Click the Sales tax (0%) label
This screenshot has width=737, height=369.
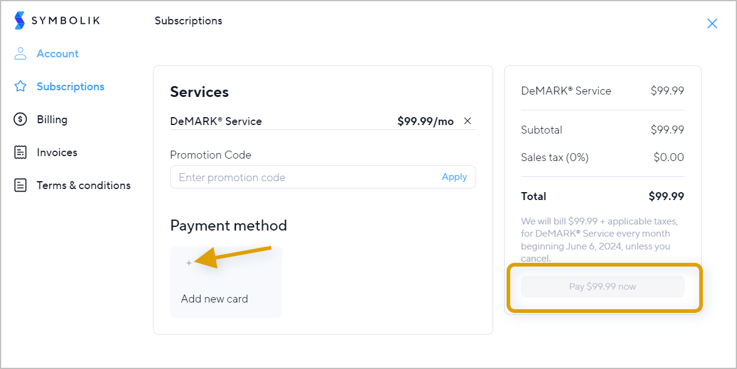click(x=555, y=157)
